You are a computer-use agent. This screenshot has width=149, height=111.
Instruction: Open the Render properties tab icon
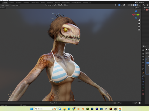(x=143, y=54)
